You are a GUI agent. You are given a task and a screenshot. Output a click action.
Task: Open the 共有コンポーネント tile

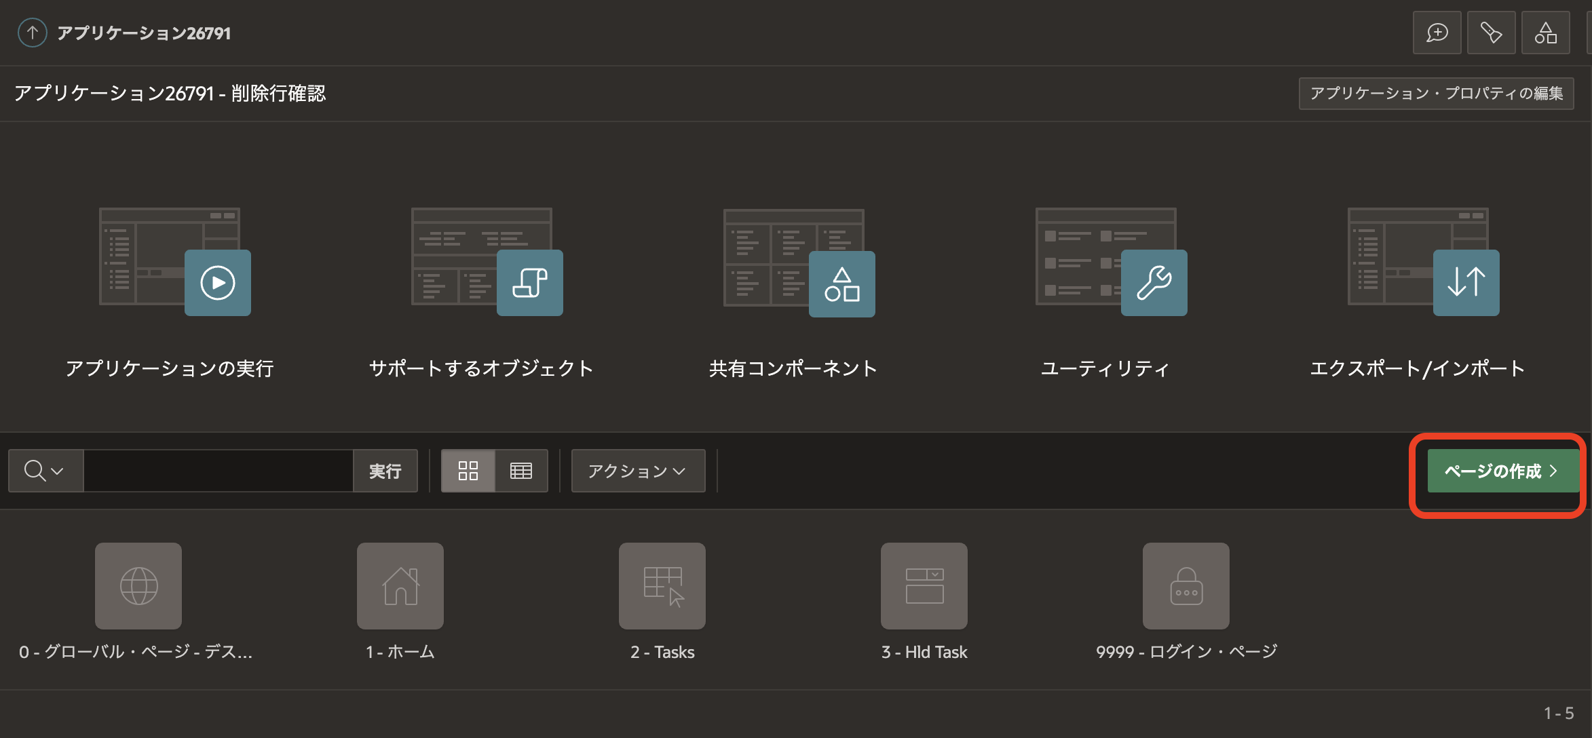841,284
